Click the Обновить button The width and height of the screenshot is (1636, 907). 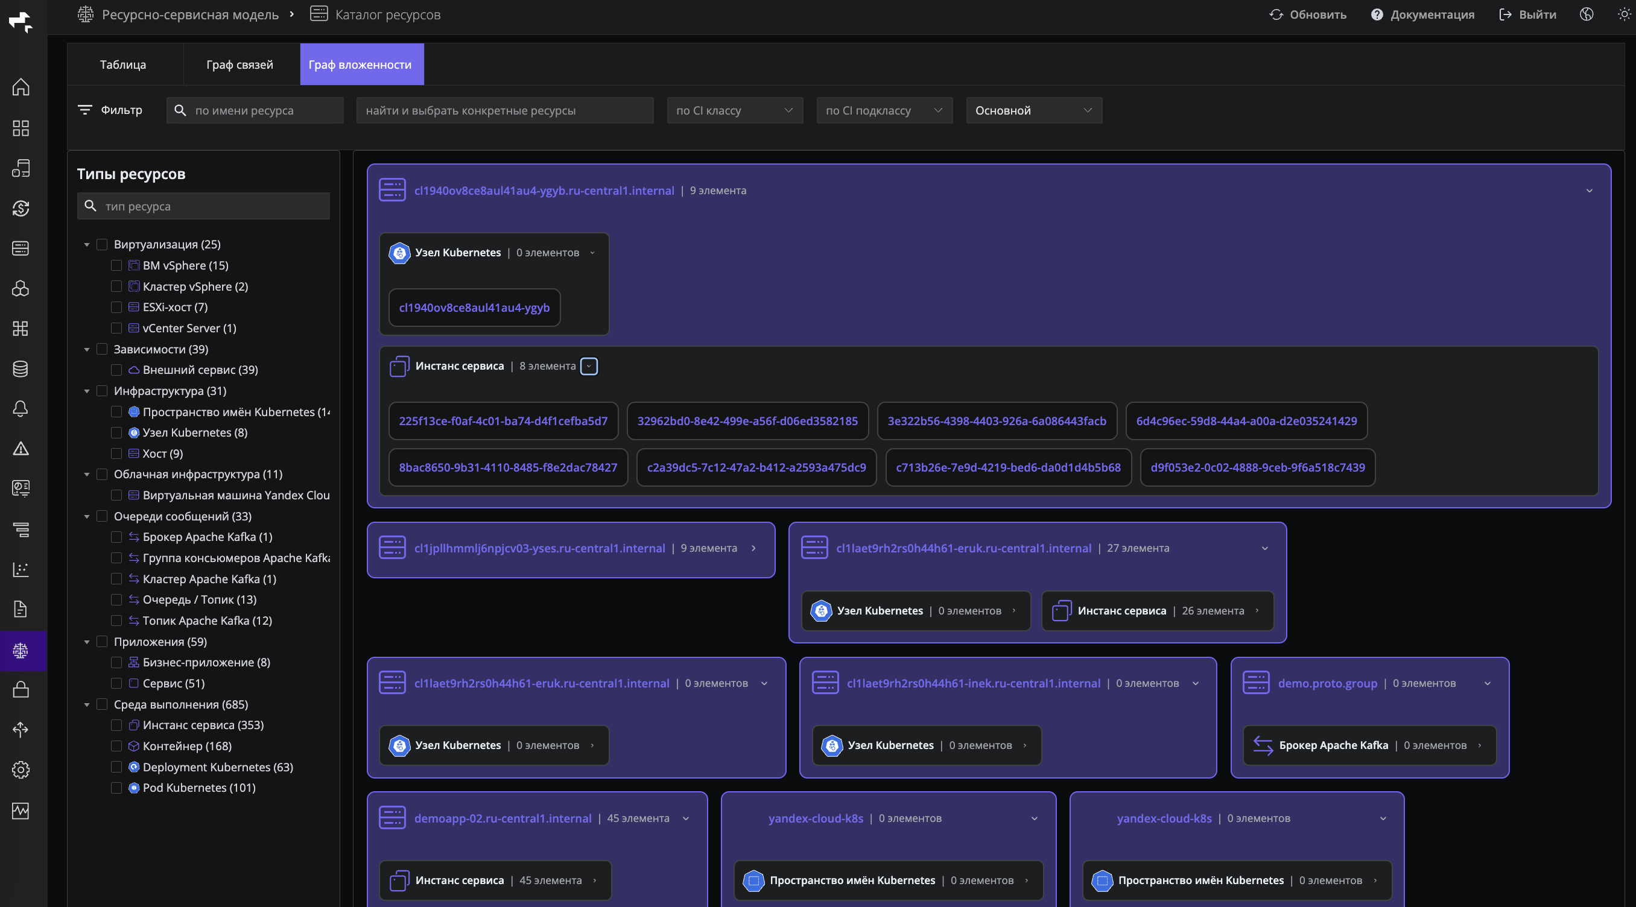click(x=1307, y=14)
